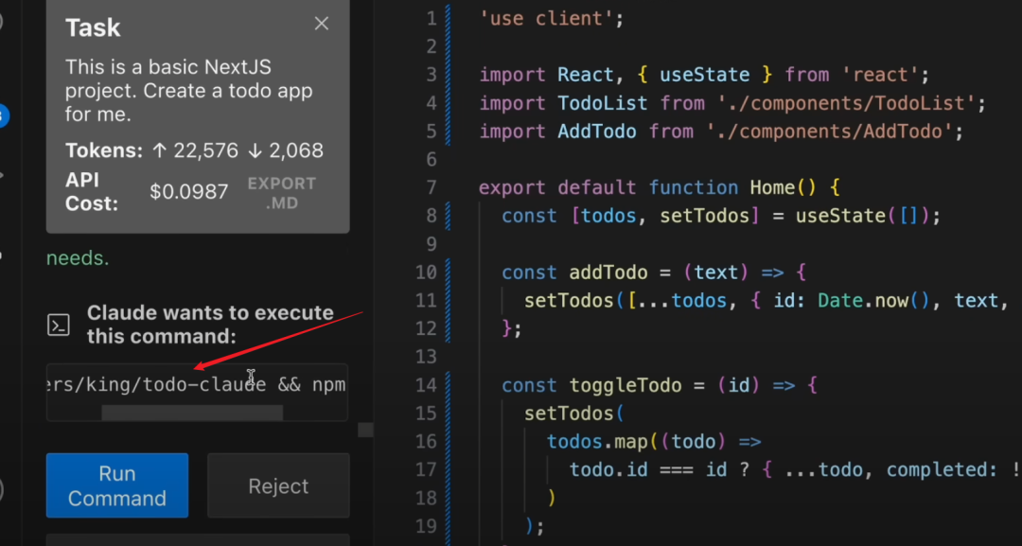The height and width of the screenshot is (546, 1022).
Task: Click the command text "todo-claude && npm"
Action: tap(244, 385)
